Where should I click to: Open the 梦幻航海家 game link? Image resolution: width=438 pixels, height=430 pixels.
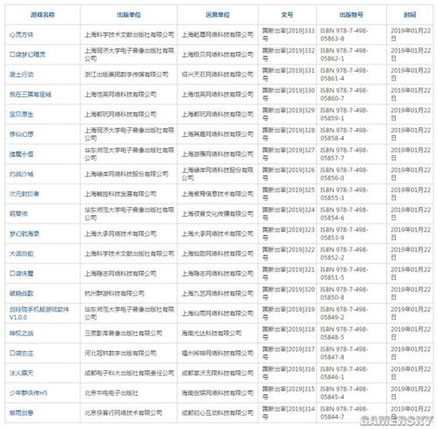pyautogui.click(x=25, y=233)
